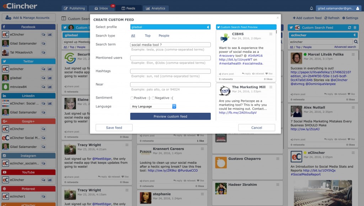Check the Positive sentiment checkbox
This screenshot has width=364, height=206.
(132, 98)
